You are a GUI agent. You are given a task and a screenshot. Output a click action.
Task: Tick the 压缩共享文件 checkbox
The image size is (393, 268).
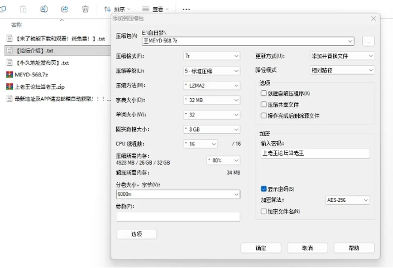coord(263,104)
